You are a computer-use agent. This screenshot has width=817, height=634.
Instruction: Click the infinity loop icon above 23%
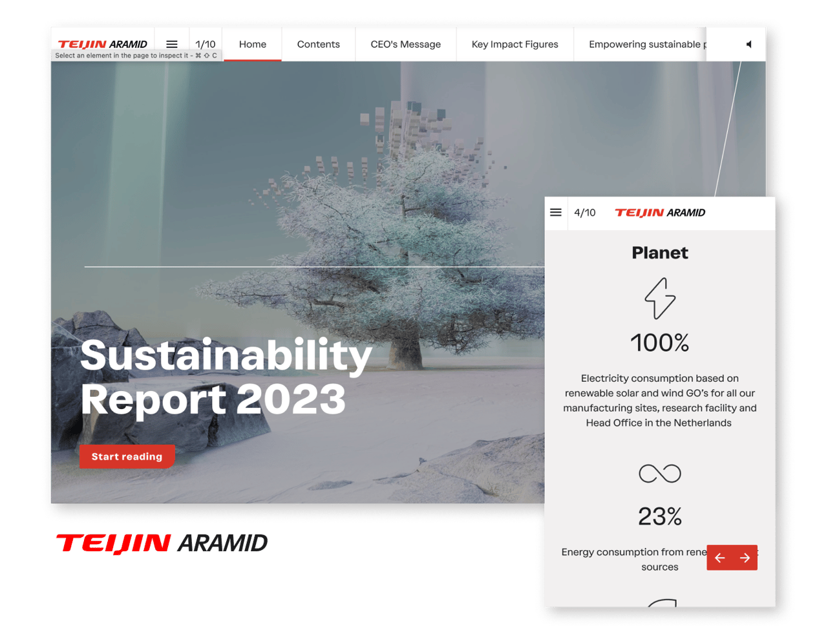coord(659,474)
